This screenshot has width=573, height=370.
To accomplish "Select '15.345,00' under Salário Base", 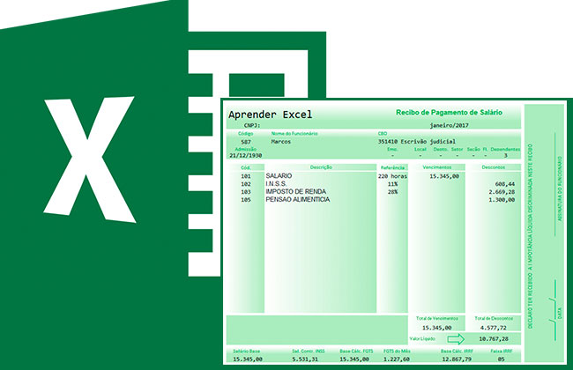I will point(248,359).
